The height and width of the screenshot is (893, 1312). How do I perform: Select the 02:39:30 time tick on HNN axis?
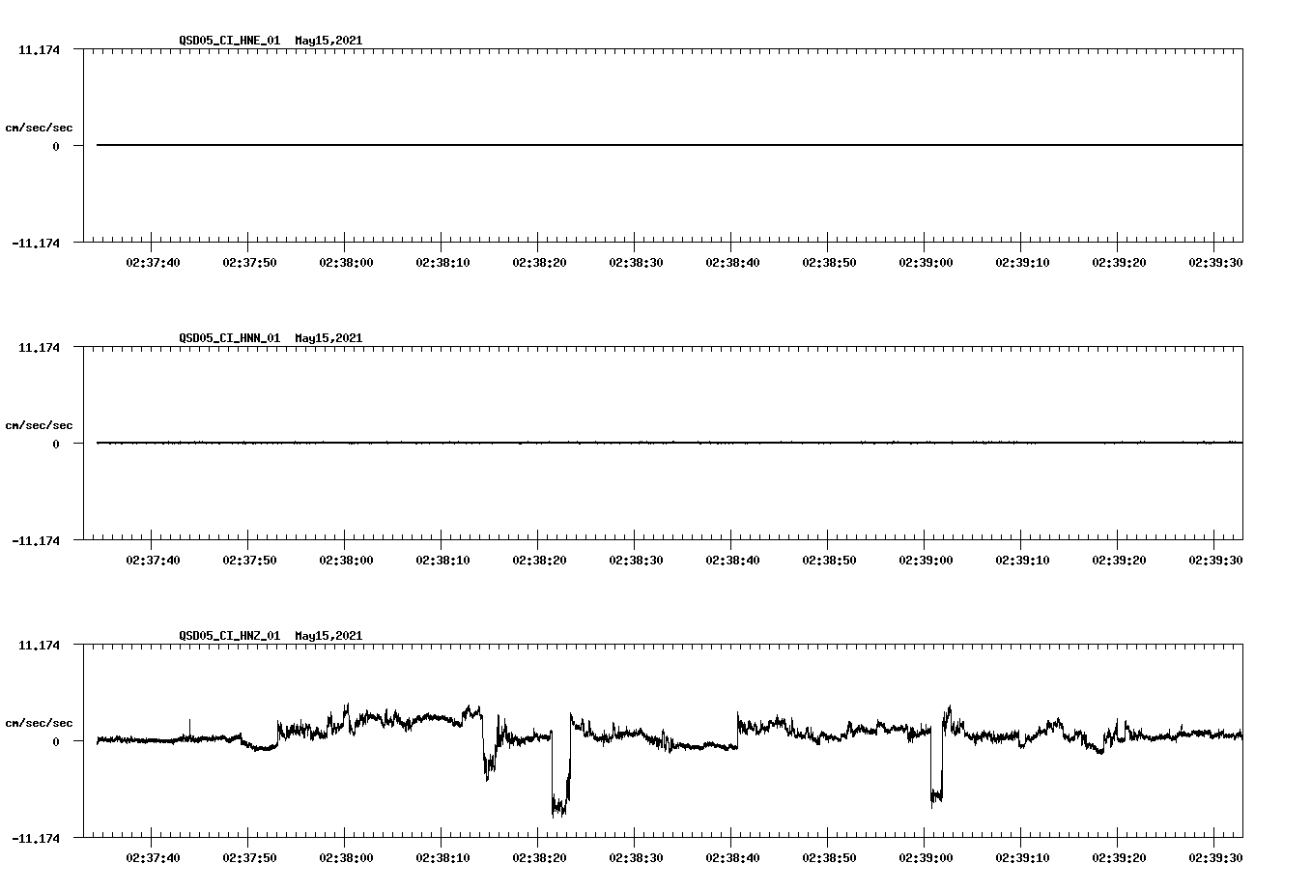[1213, 558]
